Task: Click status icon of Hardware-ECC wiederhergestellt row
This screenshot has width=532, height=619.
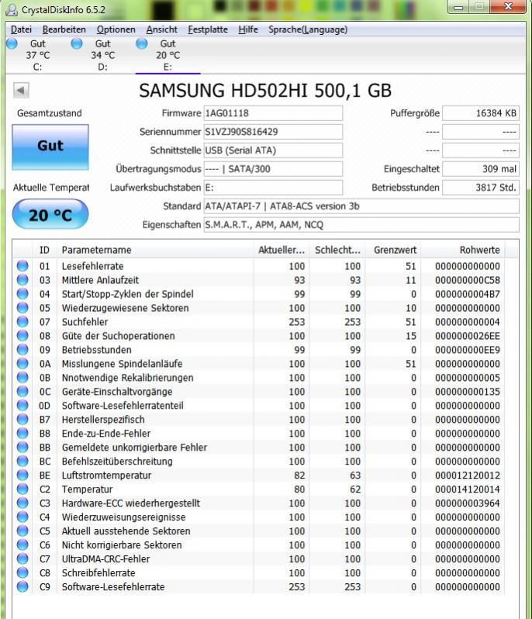Action: [22, 503]
